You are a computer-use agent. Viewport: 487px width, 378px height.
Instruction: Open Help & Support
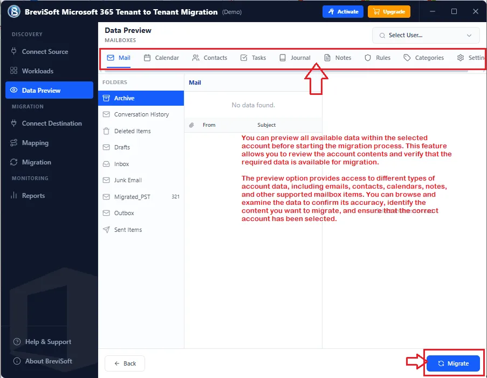click(42, 342)
